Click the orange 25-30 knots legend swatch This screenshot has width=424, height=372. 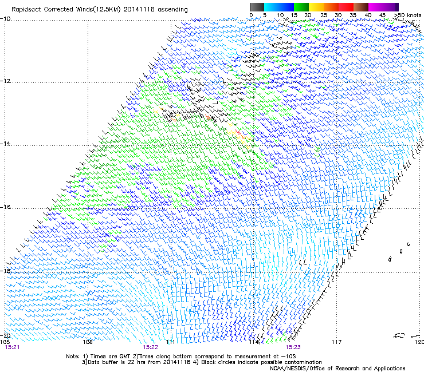pos(331,7)
